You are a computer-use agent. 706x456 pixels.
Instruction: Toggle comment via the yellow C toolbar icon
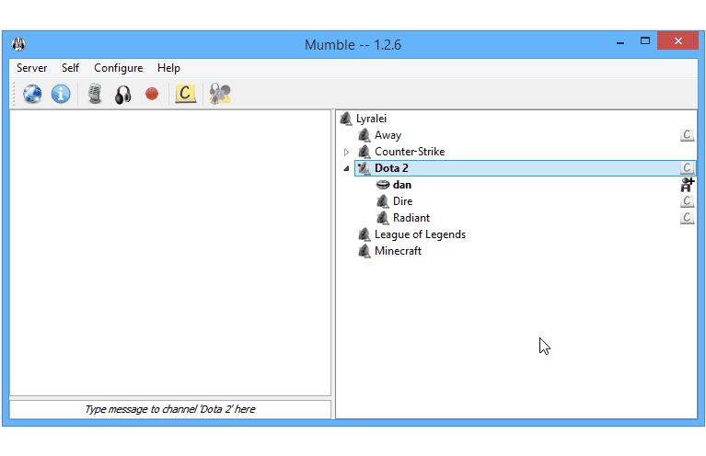click(x=186, y=94)
